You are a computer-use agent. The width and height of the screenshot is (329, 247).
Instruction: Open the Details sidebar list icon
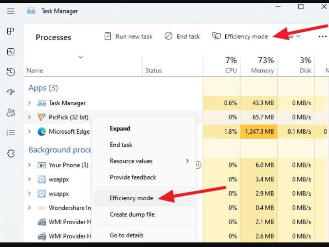[11, 133]
